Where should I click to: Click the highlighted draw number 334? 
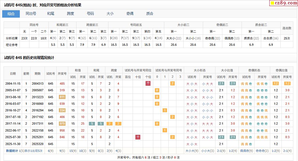62,110
